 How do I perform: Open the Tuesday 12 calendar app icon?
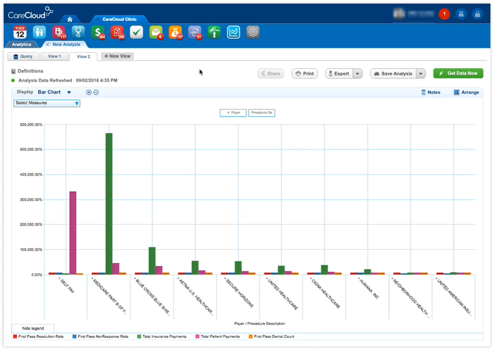point(20,32)
